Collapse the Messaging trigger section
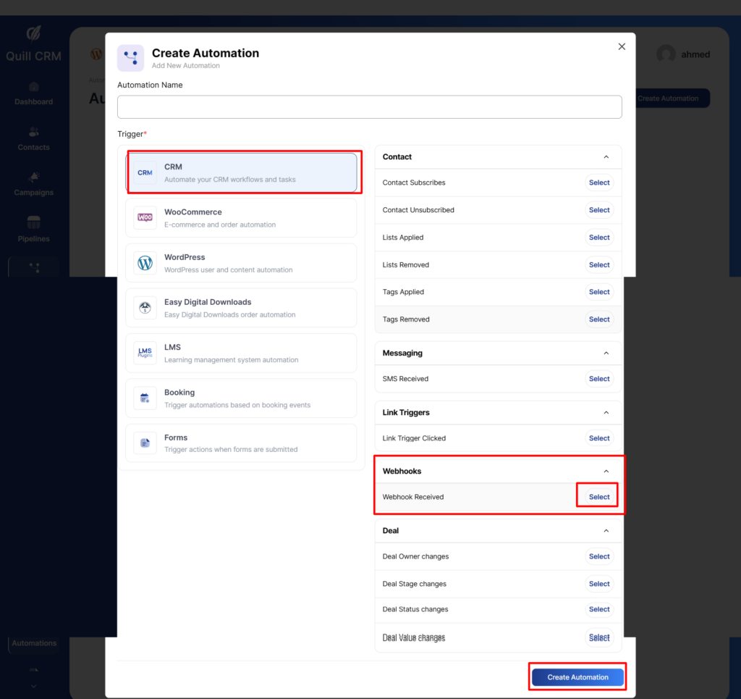Screen dimensions: 741x699 [x=606, y=353]
